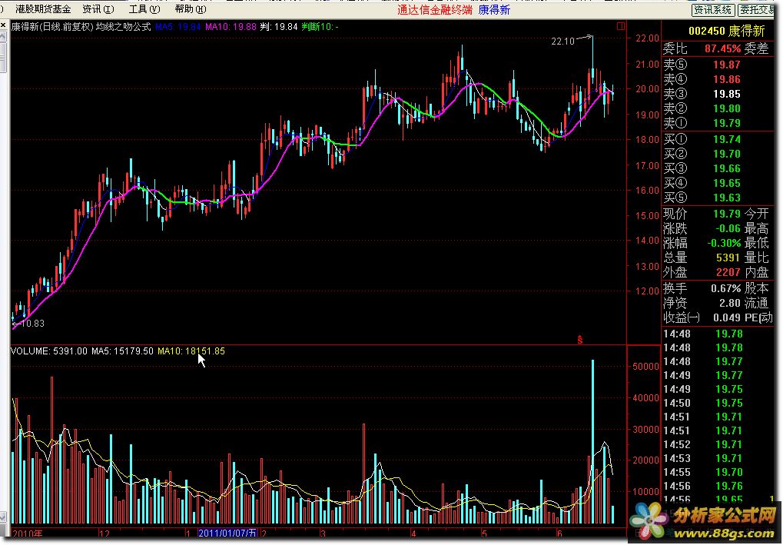Click the 总量 5391 value

point(728,258)
